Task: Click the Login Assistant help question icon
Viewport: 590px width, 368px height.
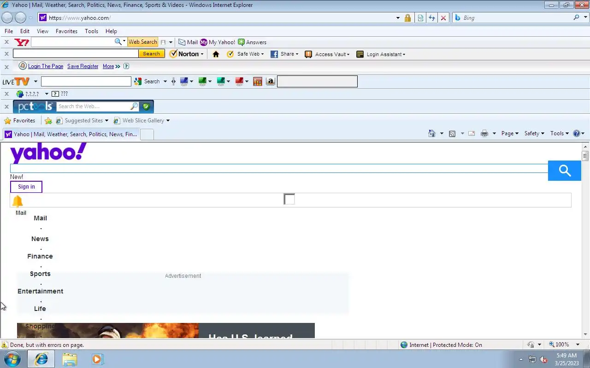Action: pyautogui.click(x=126, y=66)
